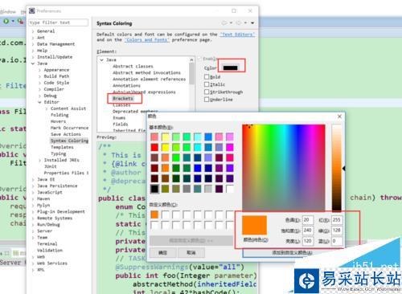Select Brackets in element list
Image resolution: width=402 pixels, height=294 pixels.
pos(123,98)
